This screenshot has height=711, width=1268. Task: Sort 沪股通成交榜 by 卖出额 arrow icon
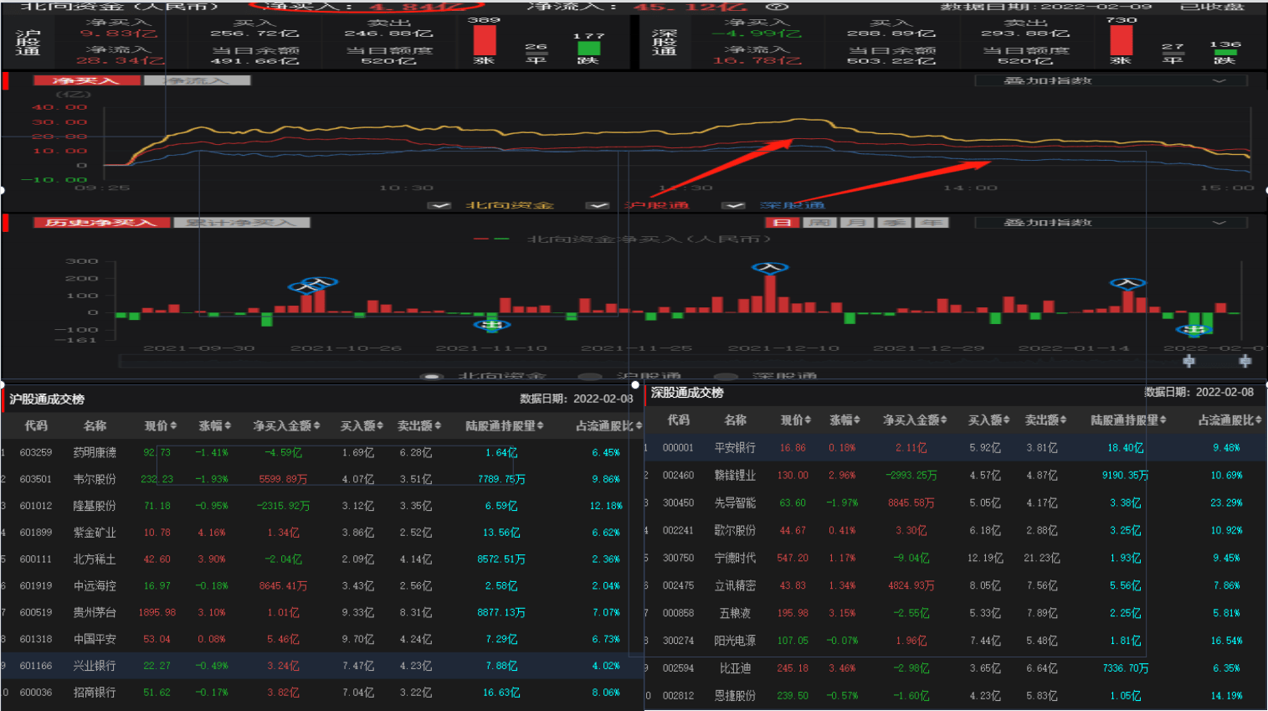tap(438, 426)
